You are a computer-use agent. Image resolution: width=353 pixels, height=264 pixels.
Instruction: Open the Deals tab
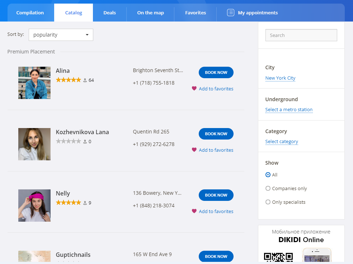pyautogui.click(x=110, y=13)
